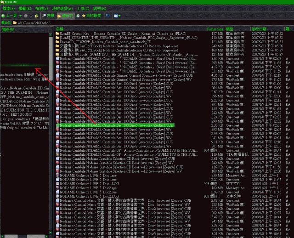
Task: Select song Vol.009 背景コンビ tree item
Action: (x=24, y=124)
